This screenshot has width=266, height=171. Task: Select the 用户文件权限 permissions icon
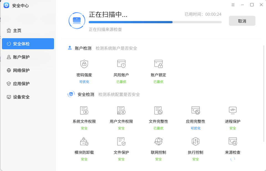coord(121,110)
